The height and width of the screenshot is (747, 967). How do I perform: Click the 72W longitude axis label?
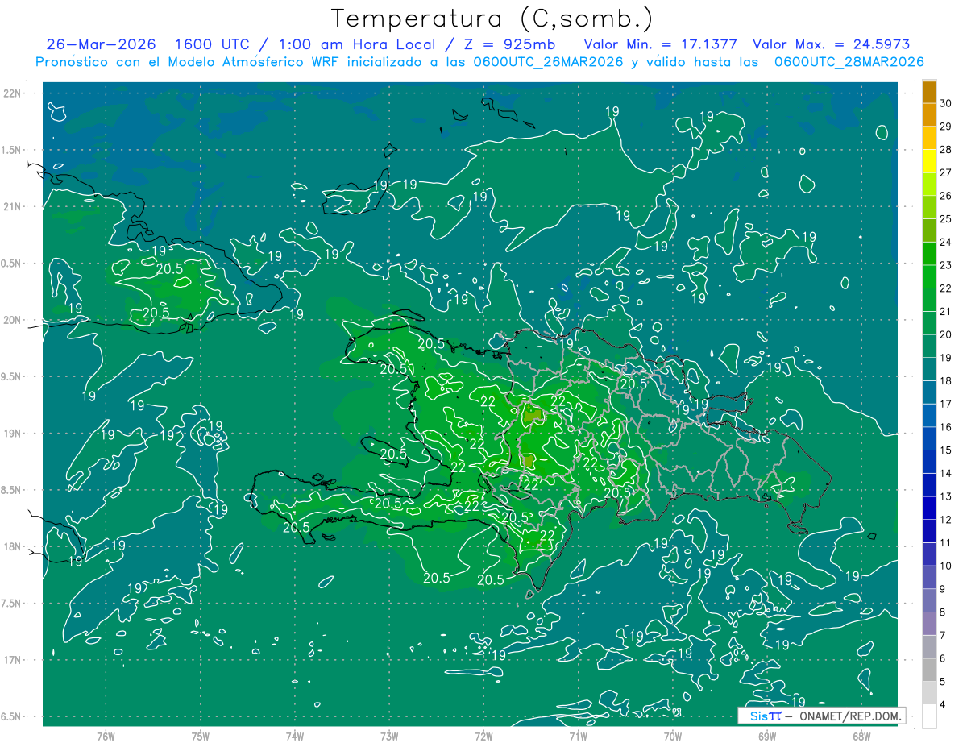(x=483, y=736)
